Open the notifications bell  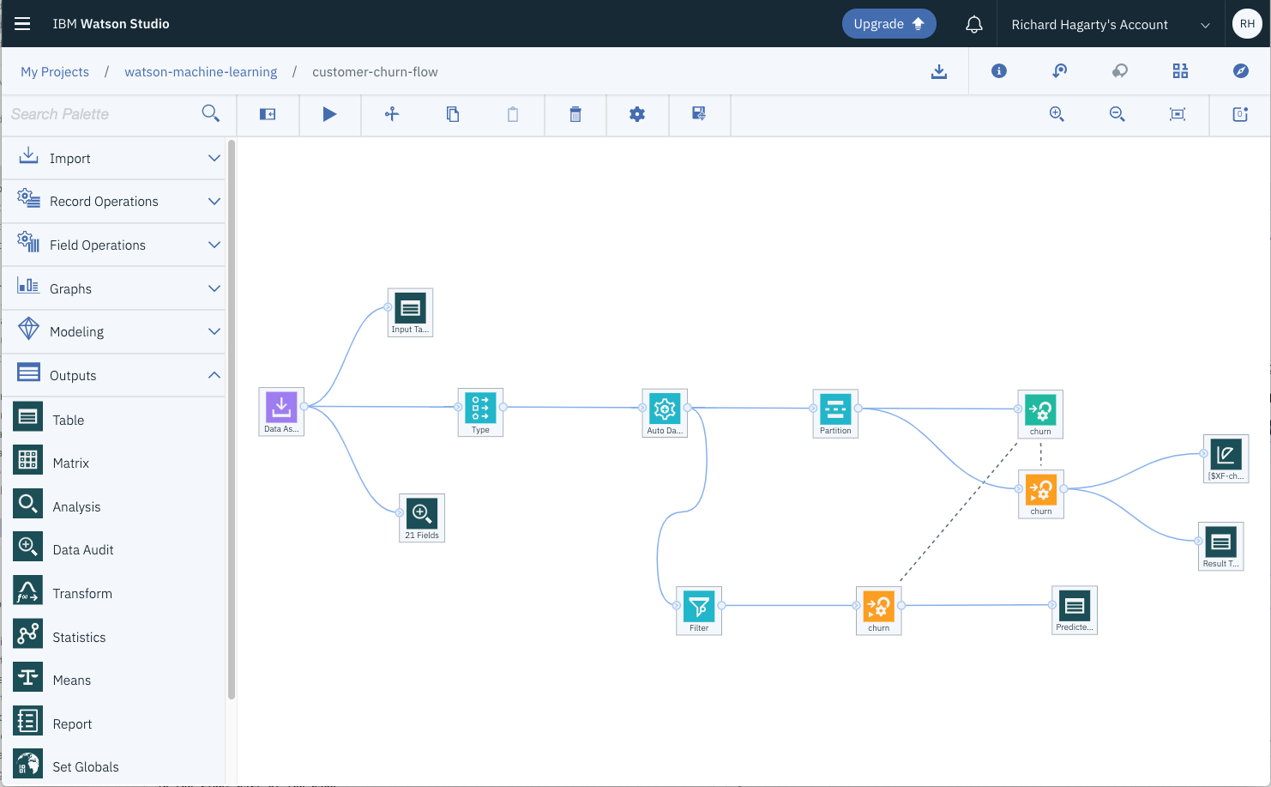point(974,24)
